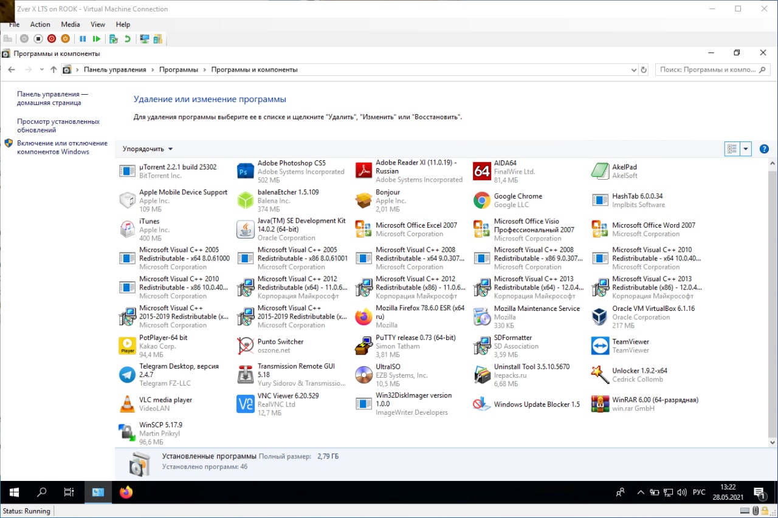Open the recent locations dropdown arrow
Screen dimensions: 778x518
41,70
